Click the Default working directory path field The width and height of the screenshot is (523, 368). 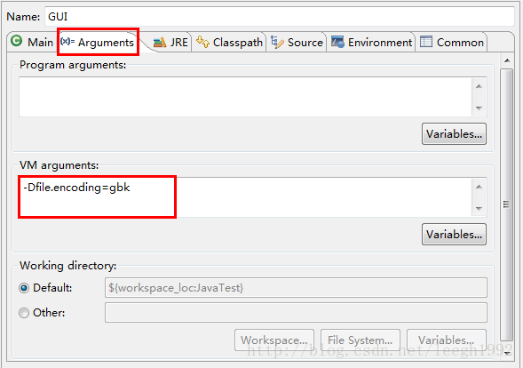pyautogui.click(x=296, y=287)
